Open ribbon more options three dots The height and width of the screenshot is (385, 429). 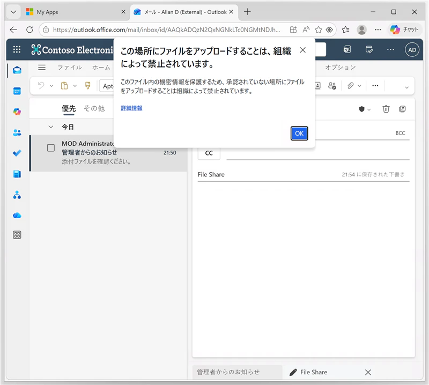pyautogui.click(x=375, y=86)
